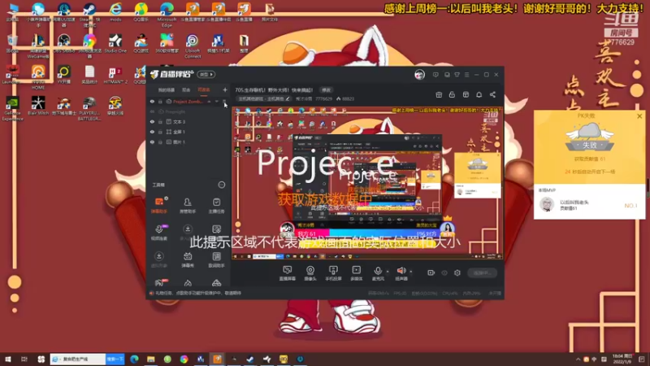This screenshot has height=366, width=650.
Task: Open HITMAN 2 desktop shortcut
Action: click(x=115, y=75)
